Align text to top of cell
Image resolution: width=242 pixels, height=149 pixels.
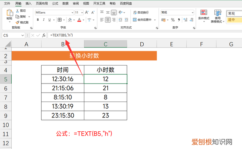click(102, 12)
